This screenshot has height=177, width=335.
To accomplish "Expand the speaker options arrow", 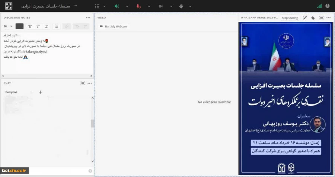I will 127,6.
